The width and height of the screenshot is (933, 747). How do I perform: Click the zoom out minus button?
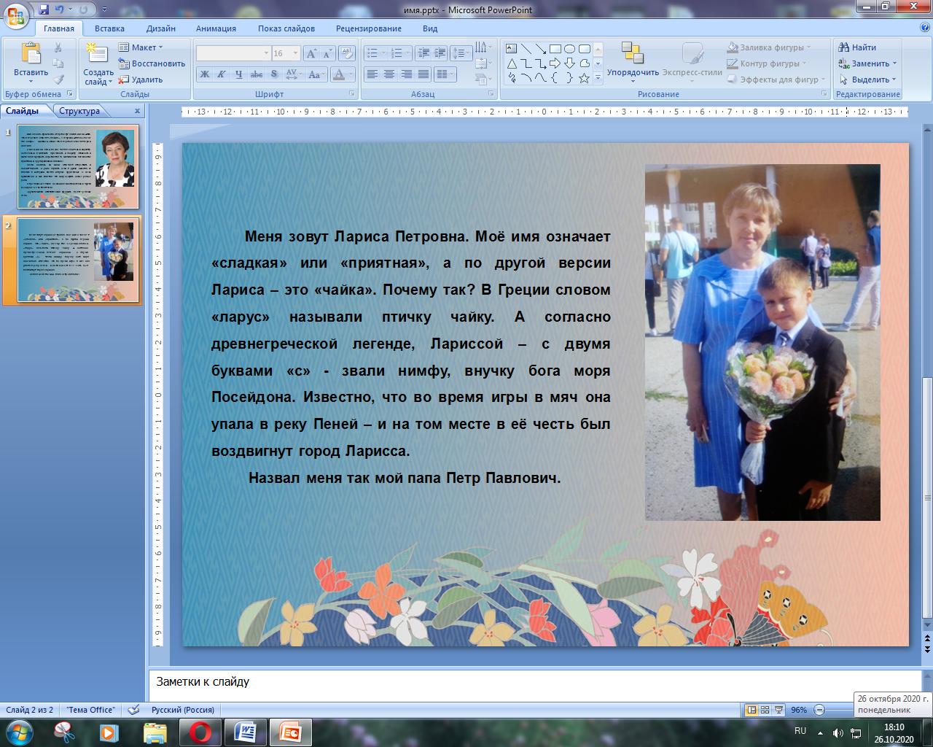pyautogui.click(x=819, y=710)
